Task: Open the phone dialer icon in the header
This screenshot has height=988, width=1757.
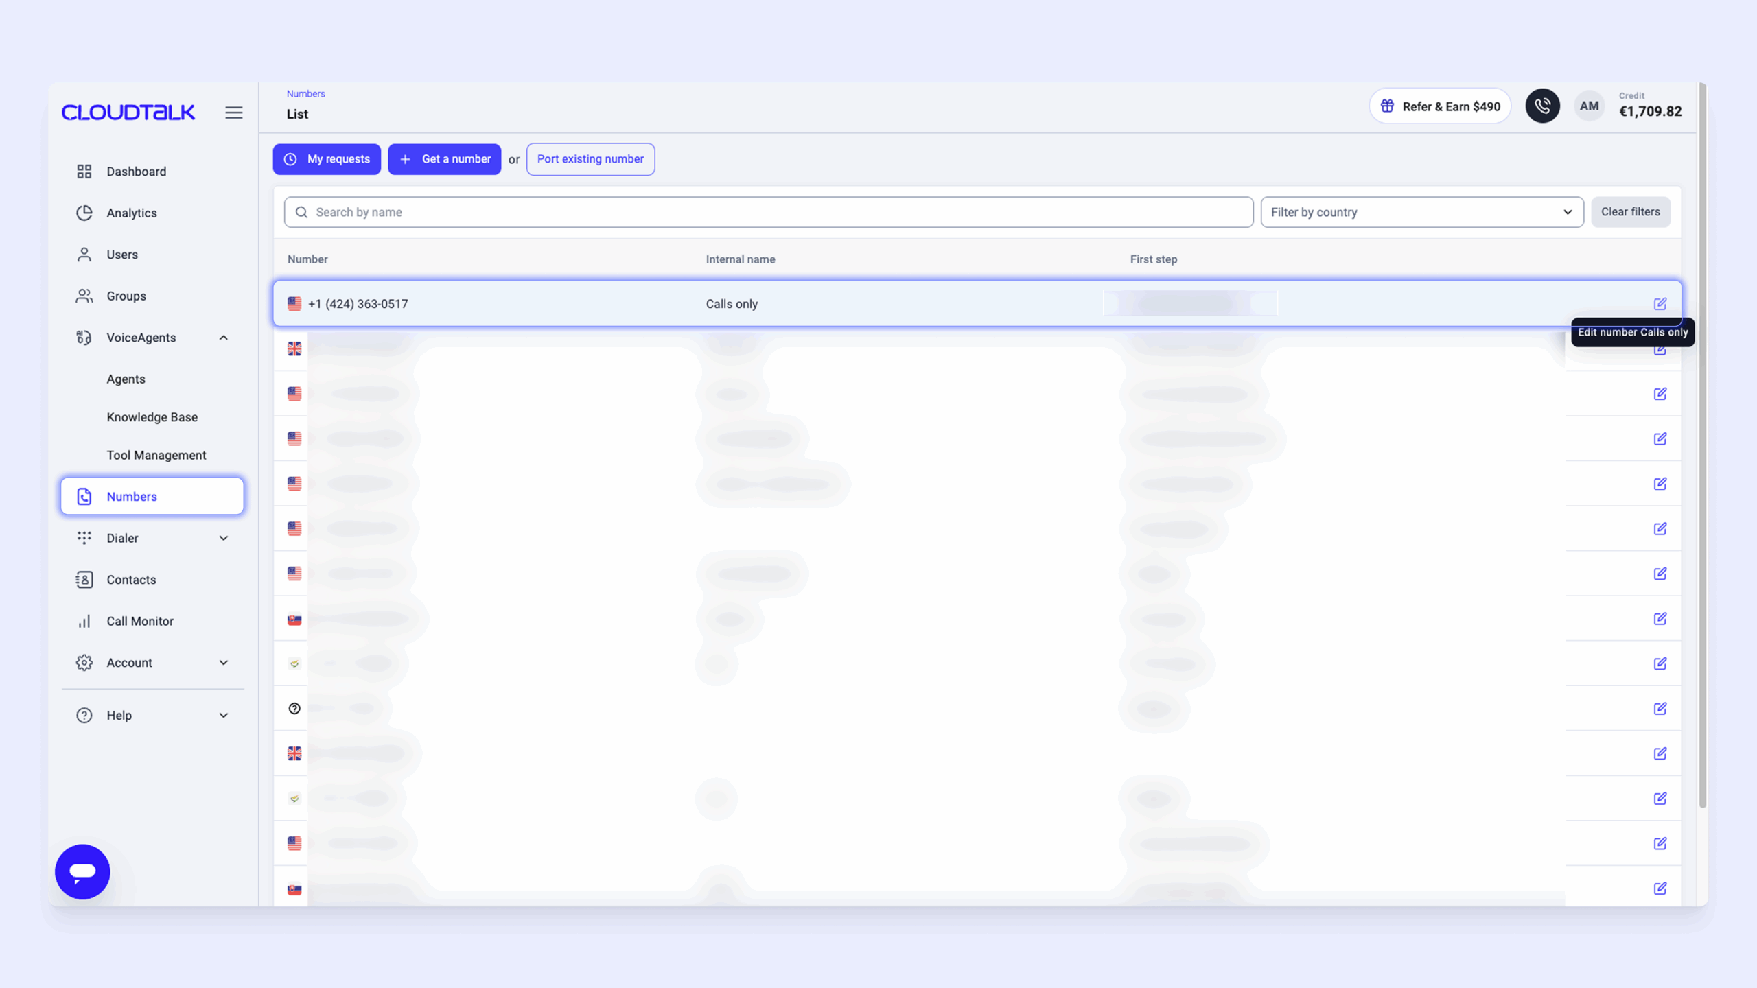Action: (x=1541, y=106)
